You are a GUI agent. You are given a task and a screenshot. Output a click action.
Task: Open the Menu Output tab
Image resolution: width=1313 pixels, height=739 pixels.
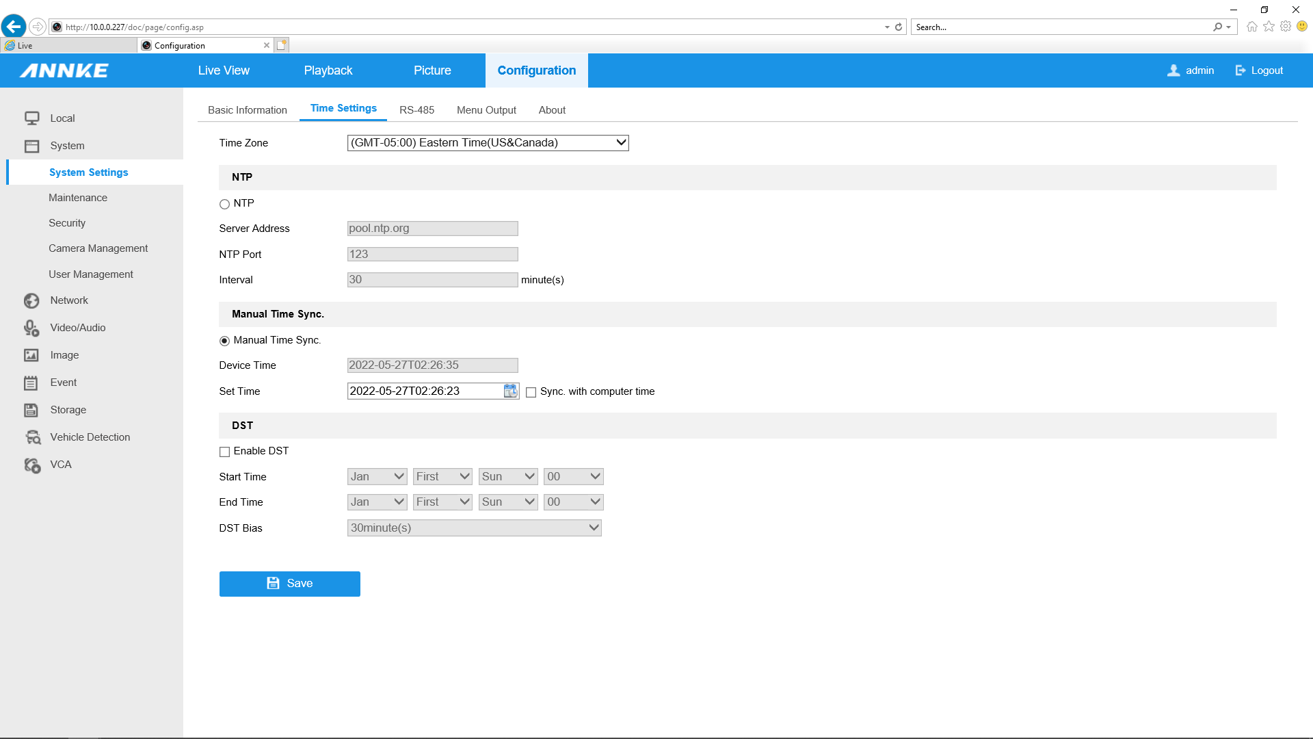coord(486,110)
